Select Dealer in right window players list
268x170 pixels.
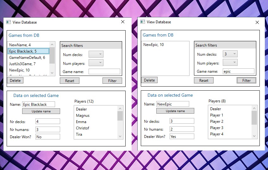coord(230,109)
